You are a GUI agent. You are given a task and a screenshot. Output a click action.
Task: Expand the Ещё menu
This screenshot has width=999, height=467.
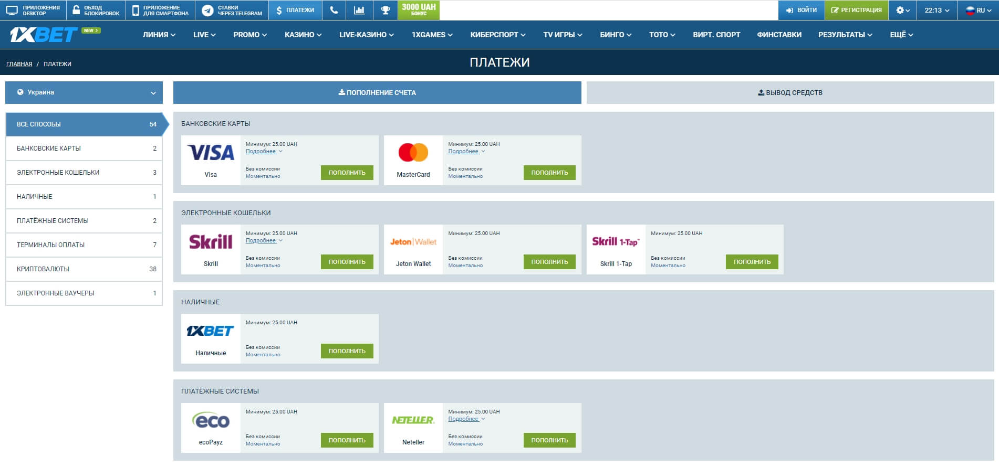[901, 35]
